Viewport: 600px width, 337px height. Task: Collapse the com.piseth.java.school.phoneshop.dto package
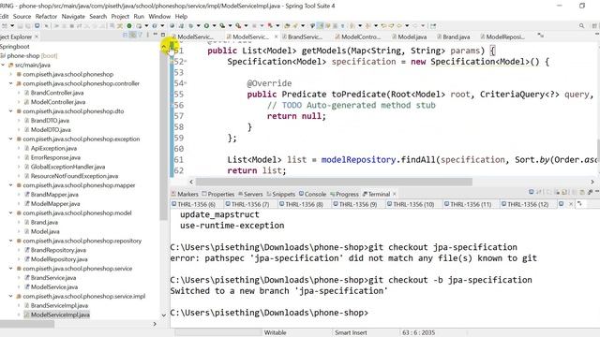point(11,111)
